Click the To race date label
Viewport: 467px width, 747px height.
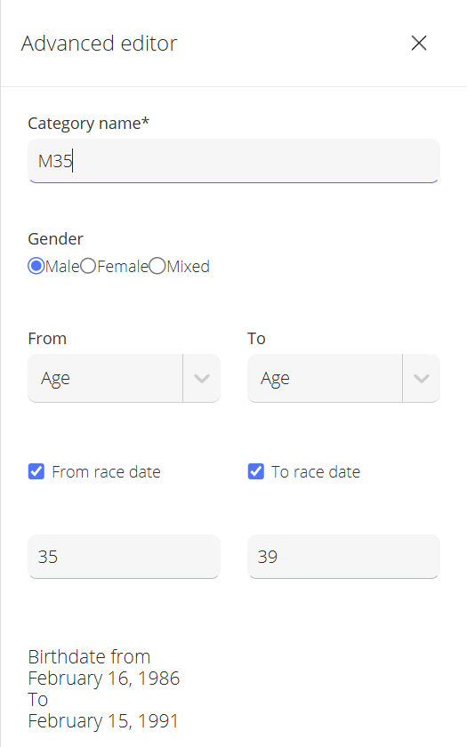[316, 471]
